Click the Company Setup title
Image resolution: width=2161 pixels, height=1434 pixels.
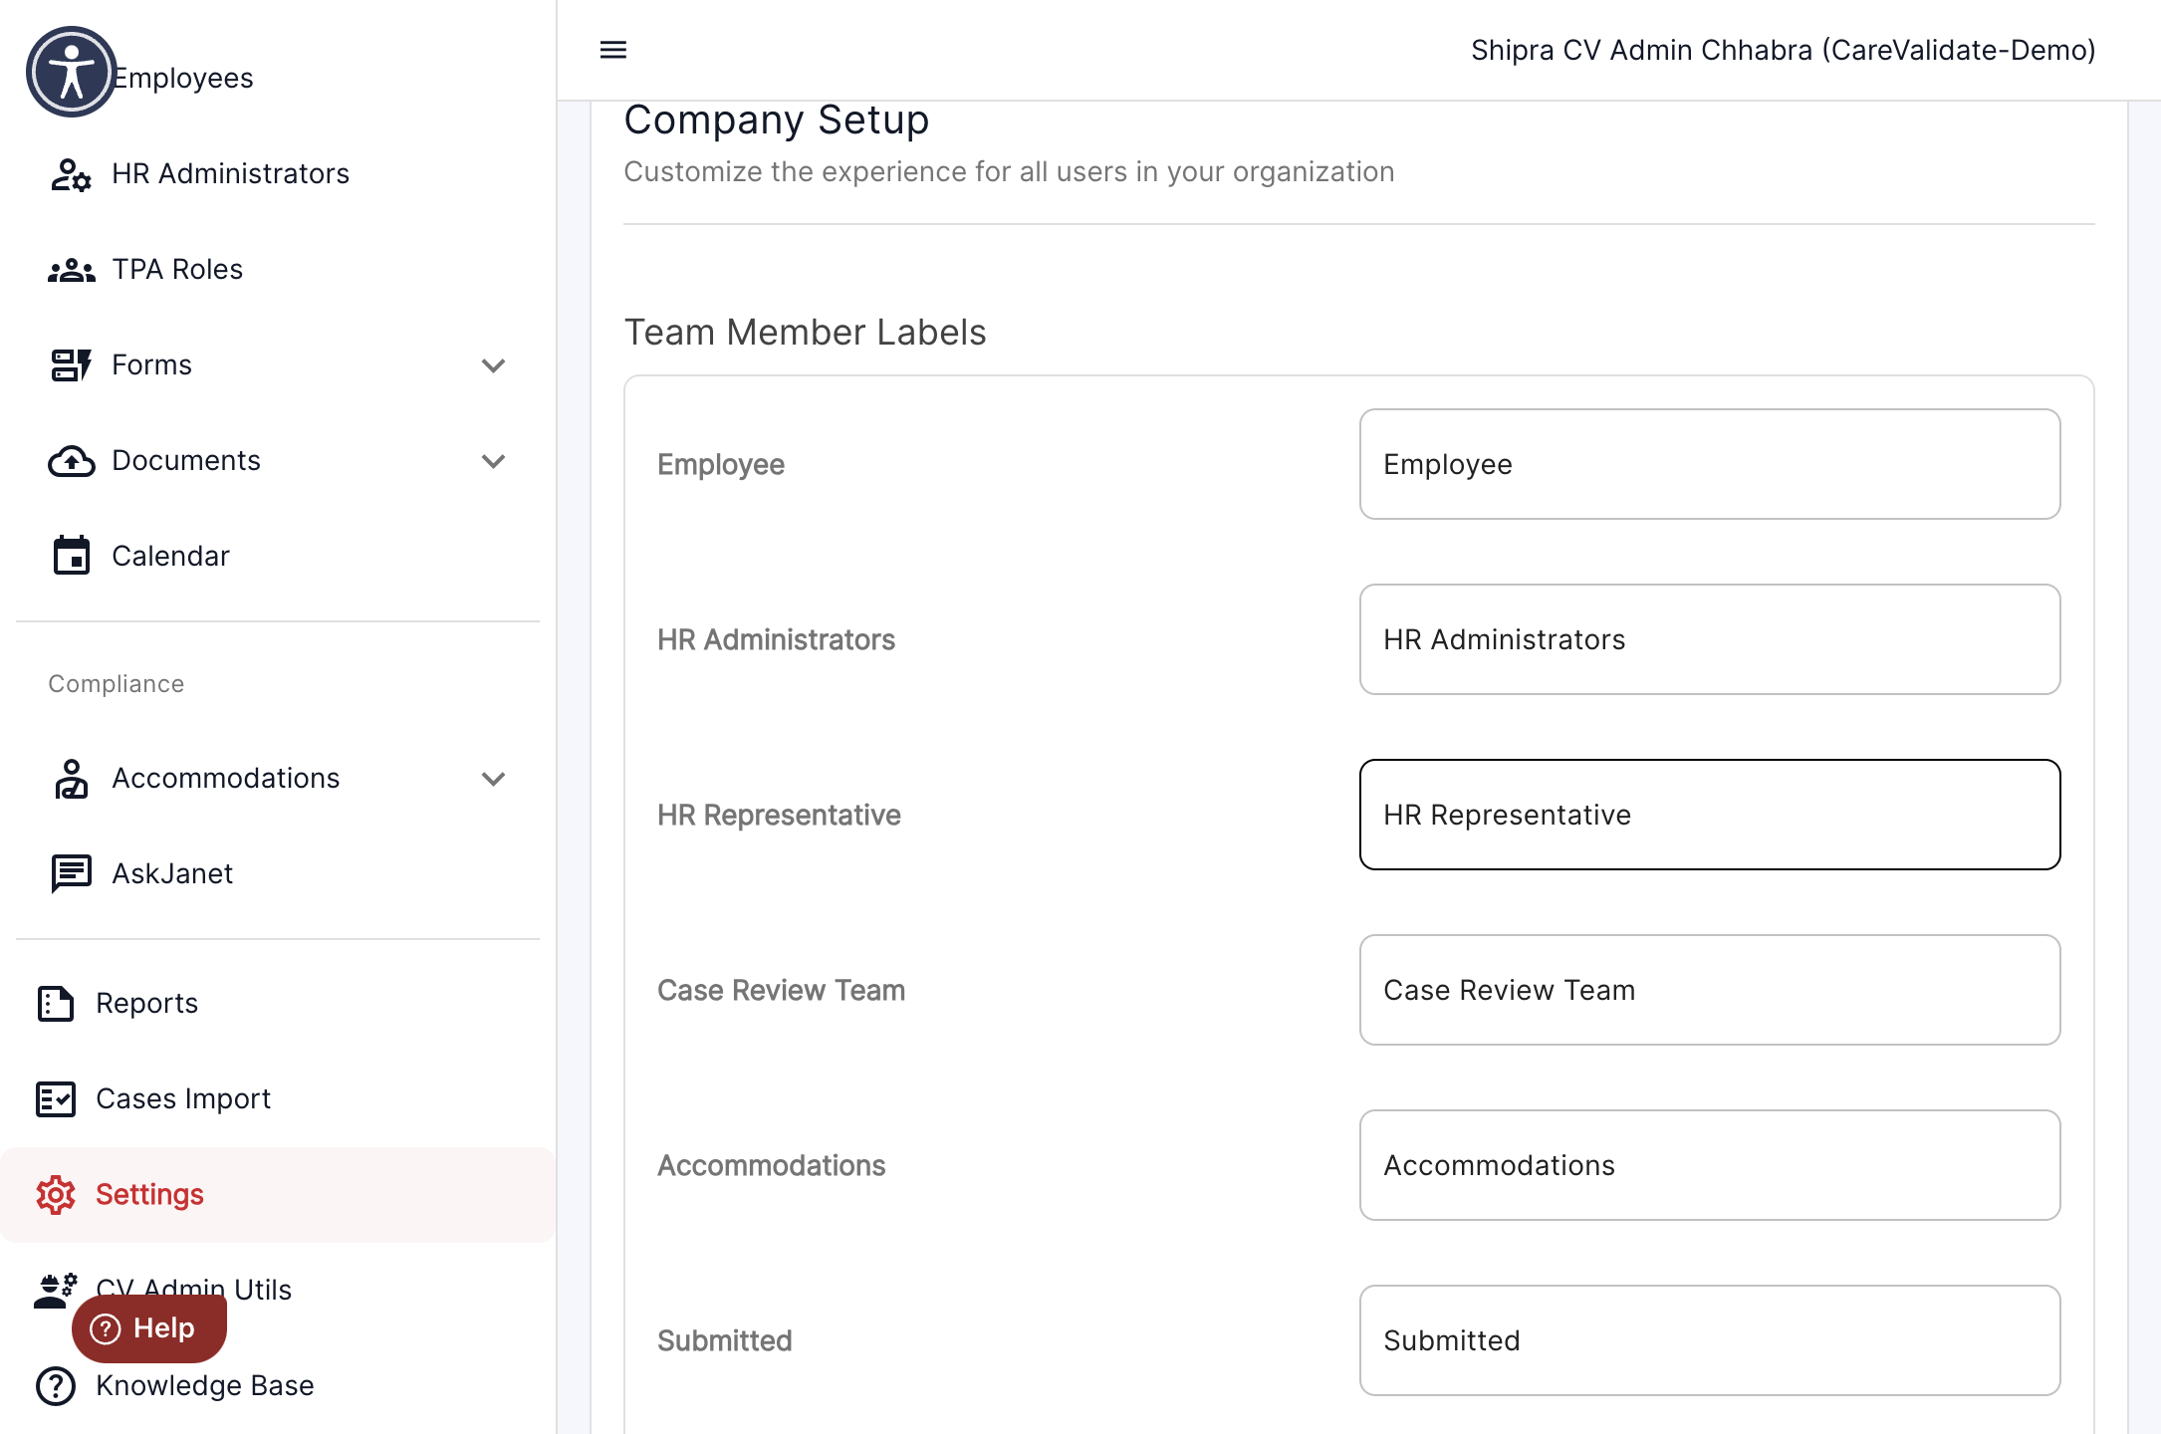click(x=777, y=120)
